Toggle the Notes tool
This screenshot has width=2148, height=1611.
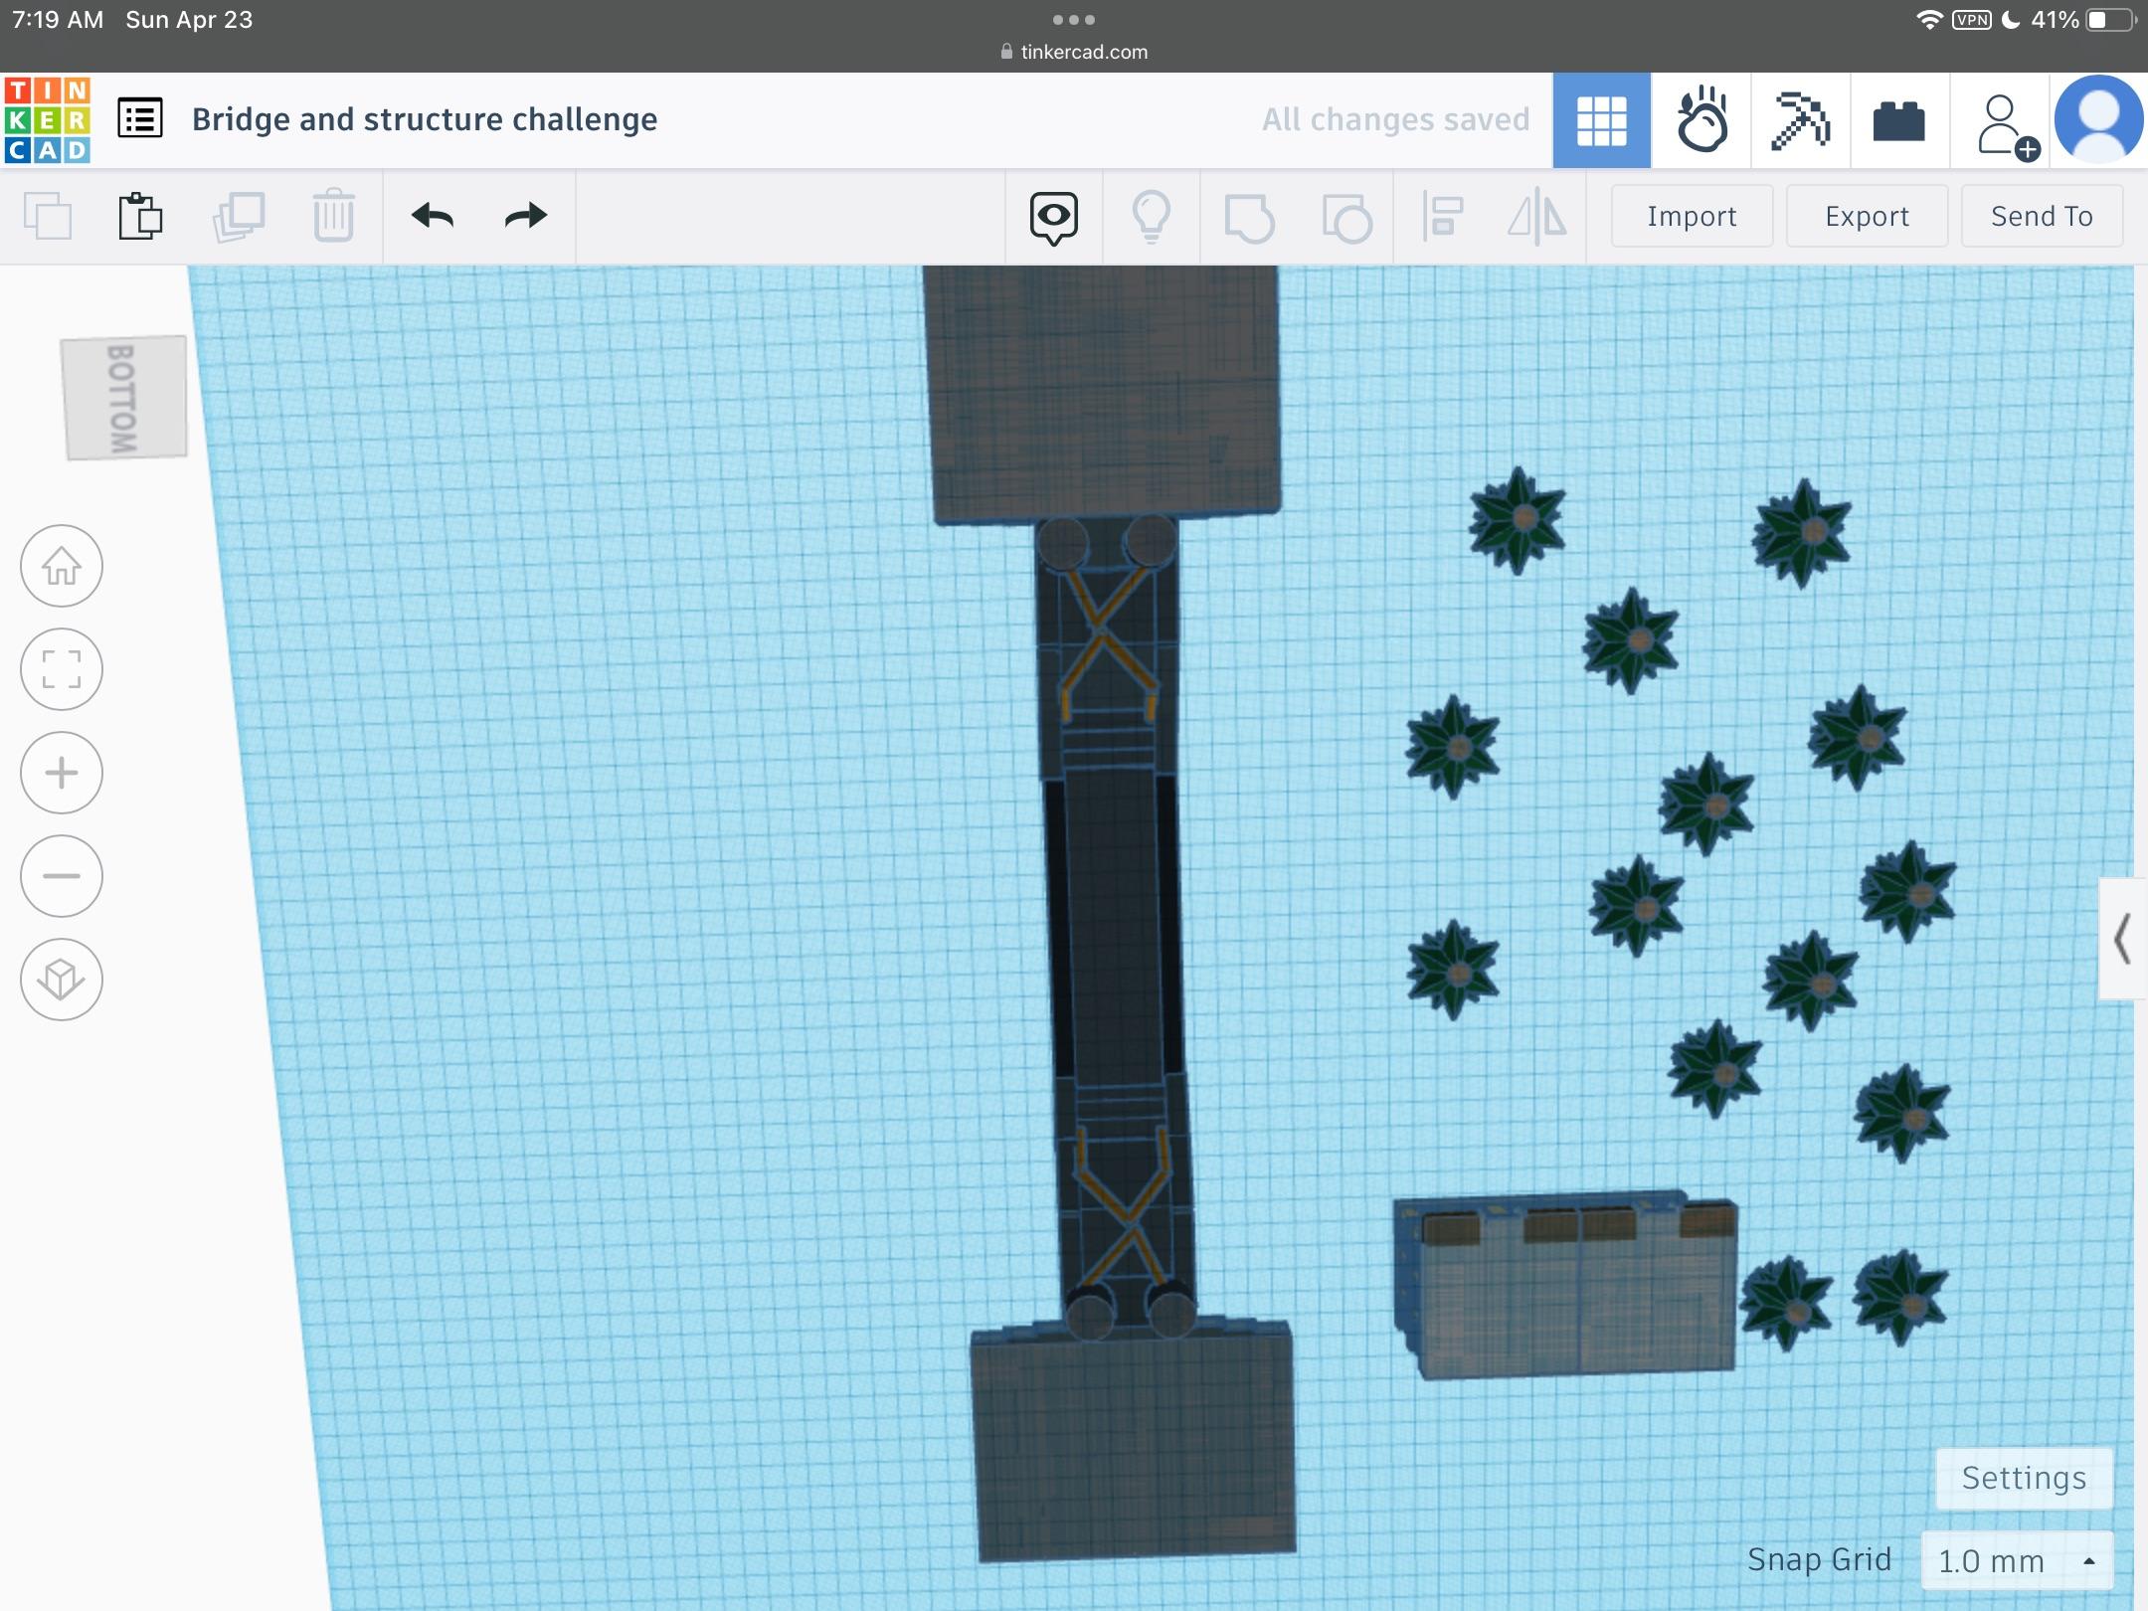click(x=1053, y=216)
